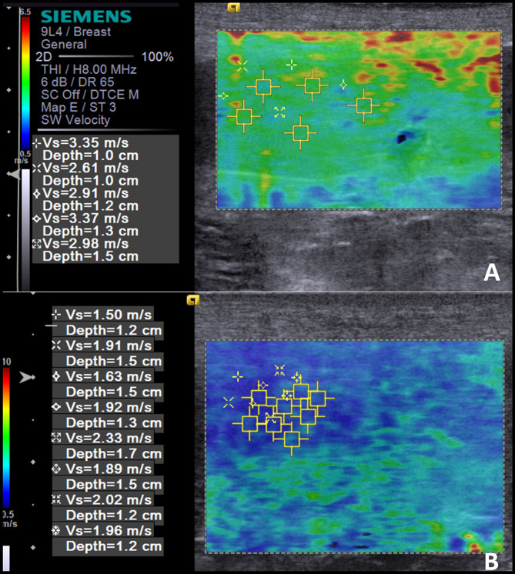Click the 'Vs=1.63 m/s' reading
The height and width of the screenshot is (574, 515).
(109, 376)
